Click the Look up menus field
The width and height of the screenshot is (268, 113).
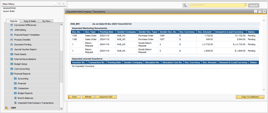(x=217, y=5)
